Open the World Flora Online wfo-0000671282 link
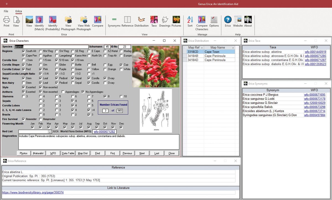The height and width of the screenshot is (200, 332). (x=104, y=132)
